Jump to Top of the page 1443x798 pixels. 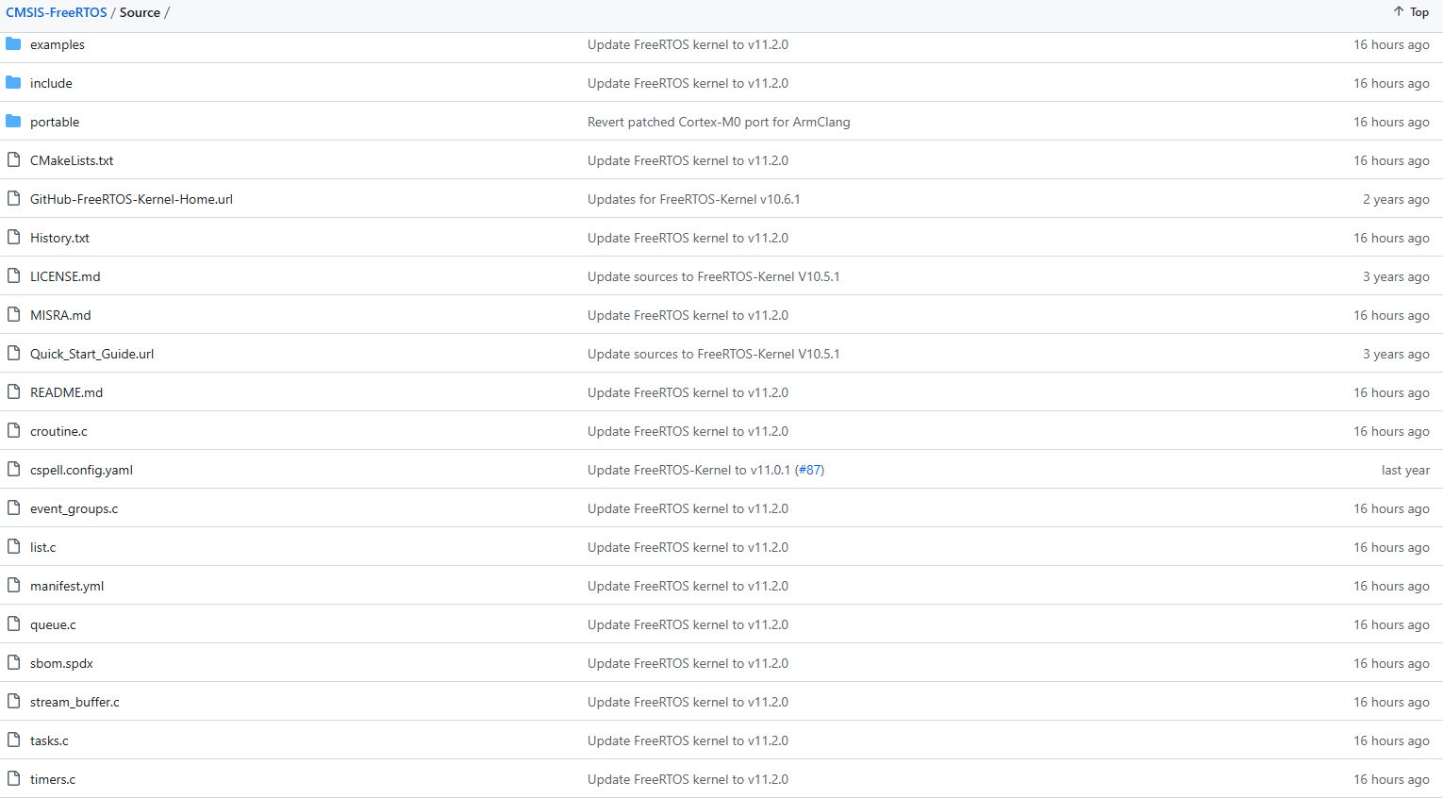point(1411,12)
